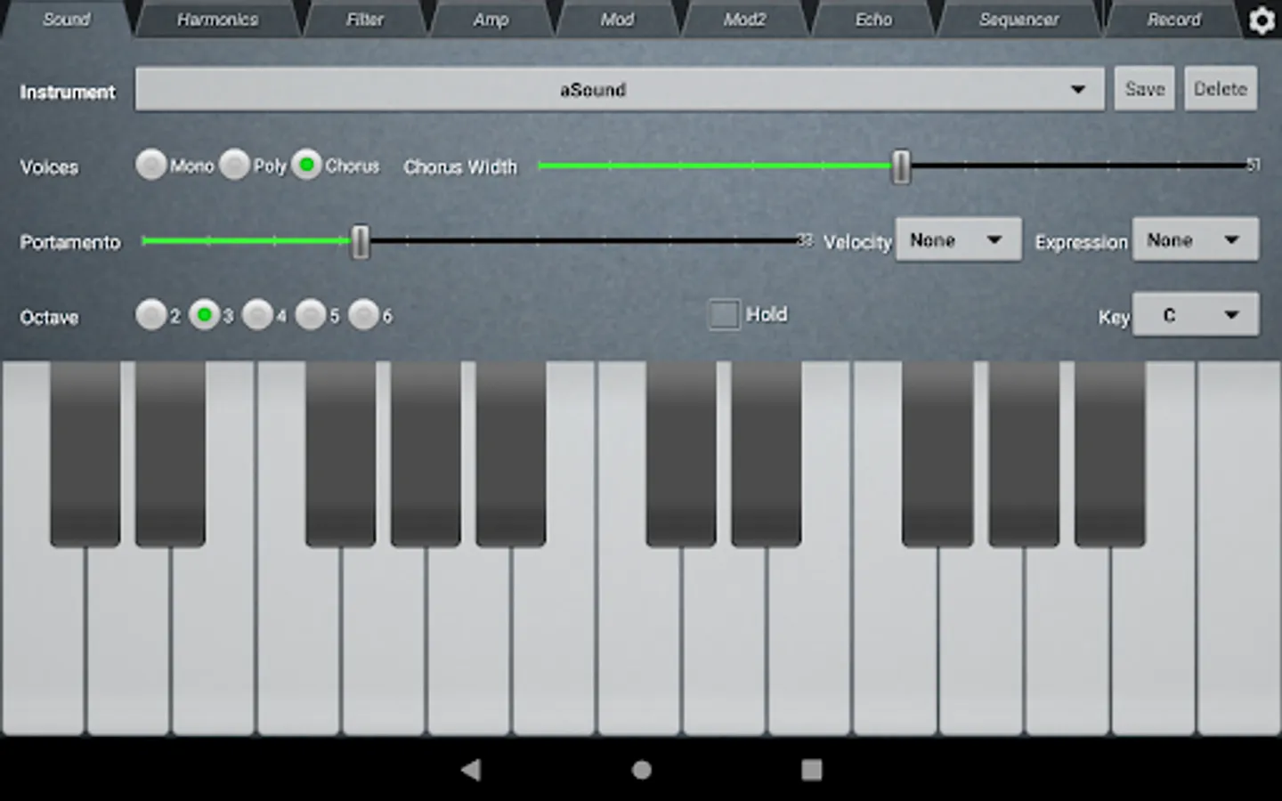Click the Portamento slider handle
Image resolution: width=1282 pixels, height=801 pixels.
[x=360, y=241]
